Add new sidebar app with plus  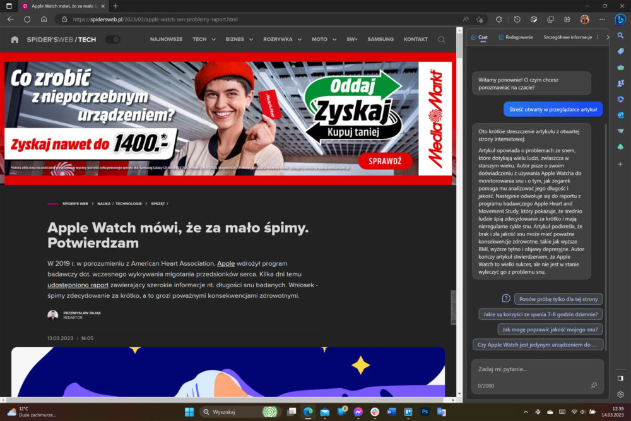[620, 164]
